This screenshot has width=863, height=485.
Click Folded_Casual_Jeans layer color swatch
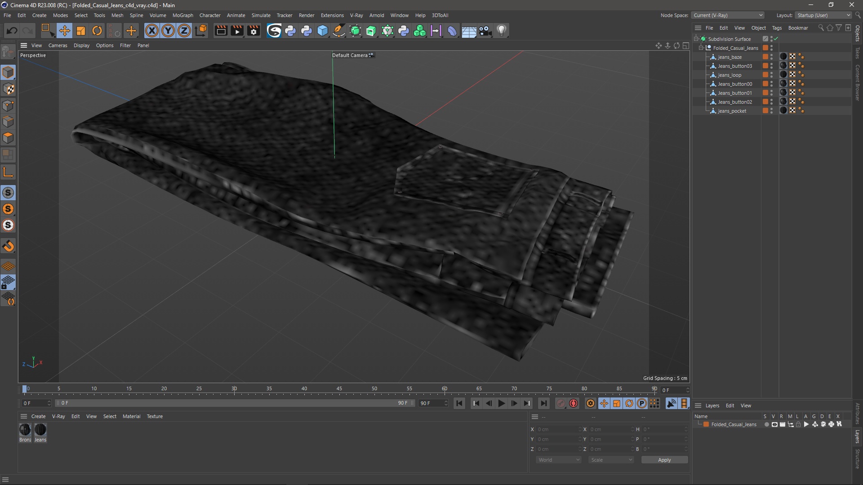[x=706, y=424]
